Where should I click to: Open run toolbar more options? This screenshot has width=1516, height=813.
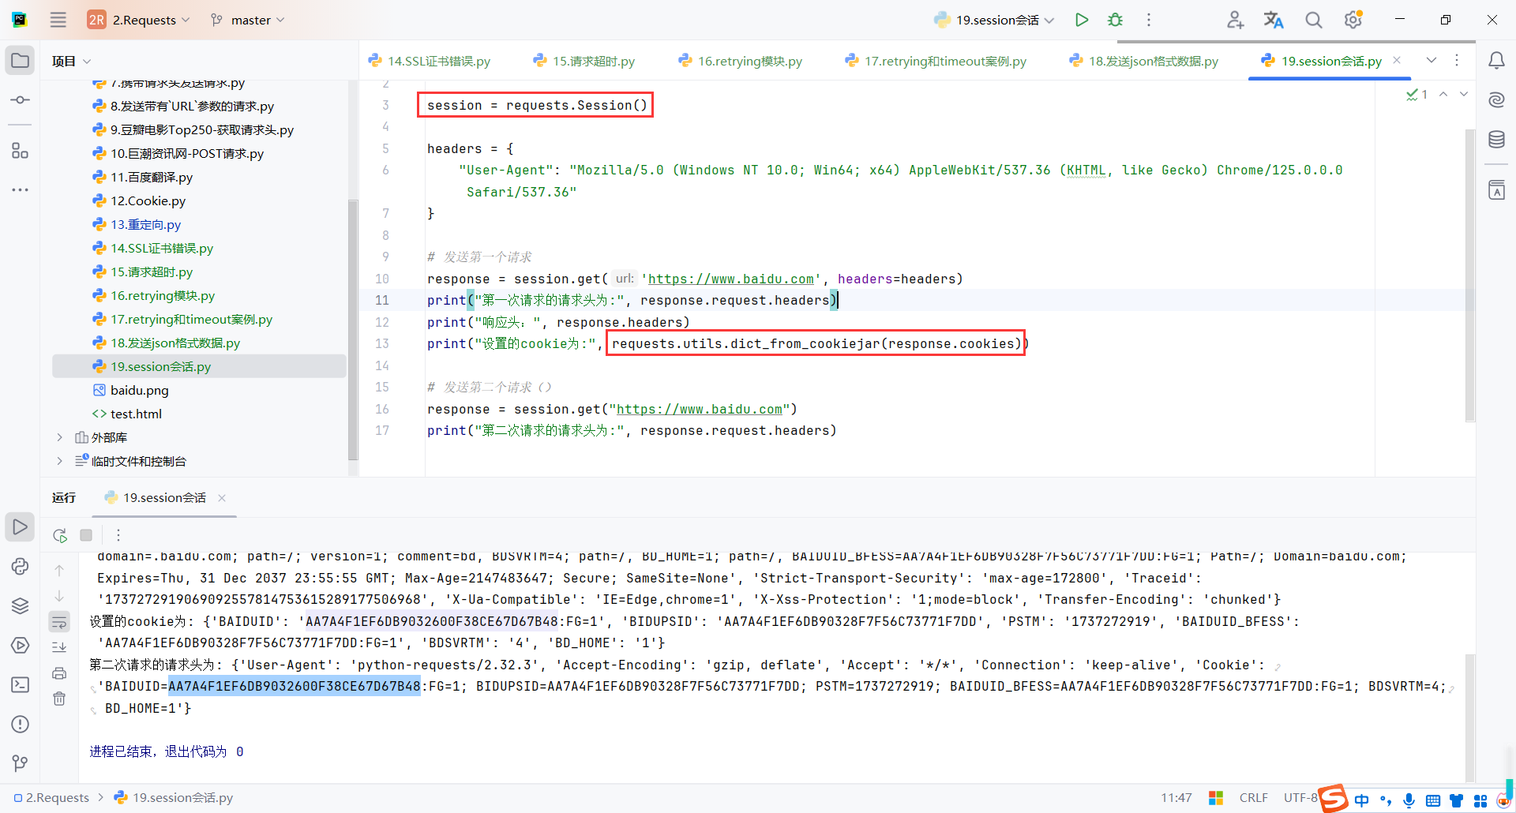(118, 535)
